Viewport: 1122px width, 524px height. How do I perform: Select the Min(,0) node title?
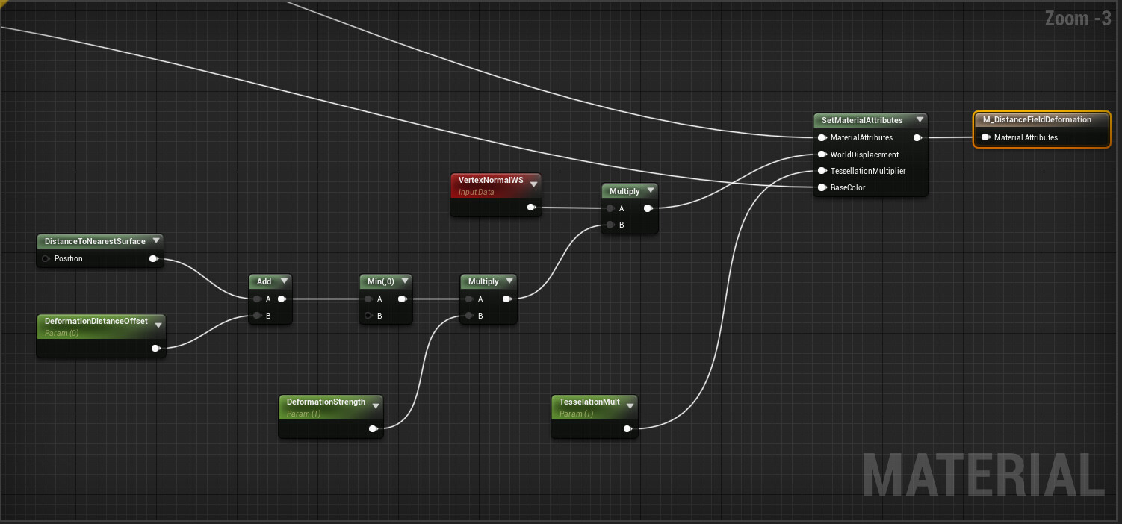(381, 281)
